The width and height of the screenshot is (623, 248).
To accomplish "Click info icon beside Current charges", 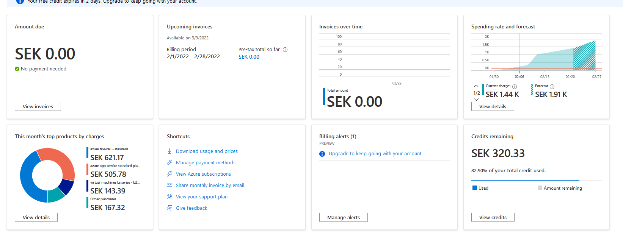I will [x=515, y=86].
